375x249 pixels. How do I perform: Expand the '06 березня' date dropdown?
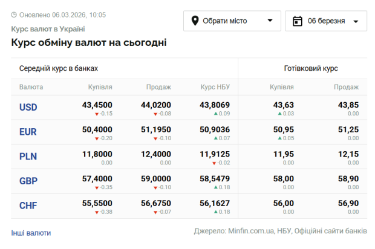point(325,21)
